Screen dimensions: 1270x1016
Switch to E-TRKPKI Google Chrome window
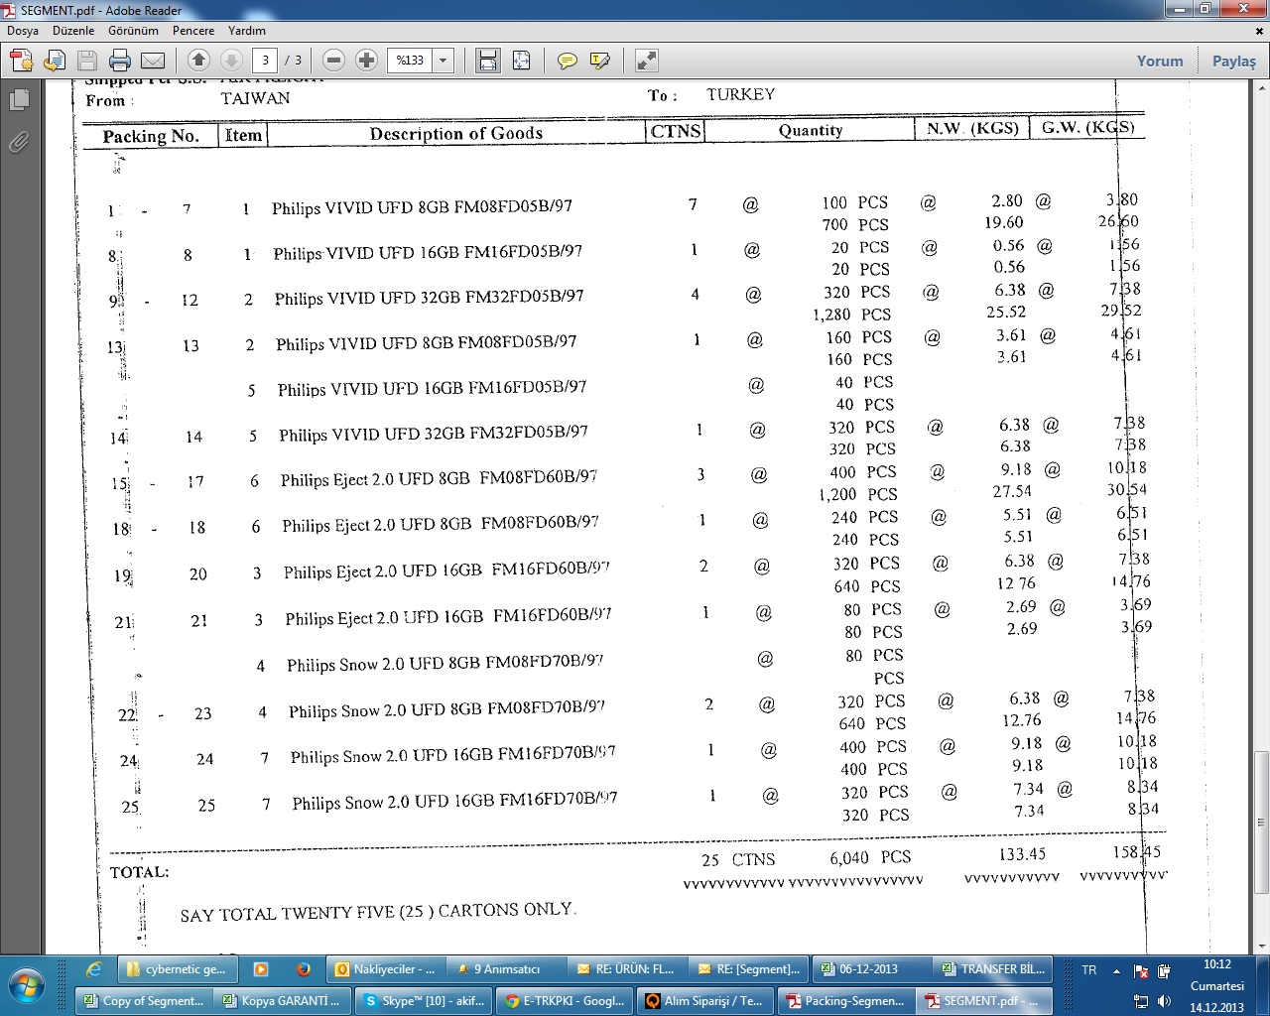pos(564,1000)
